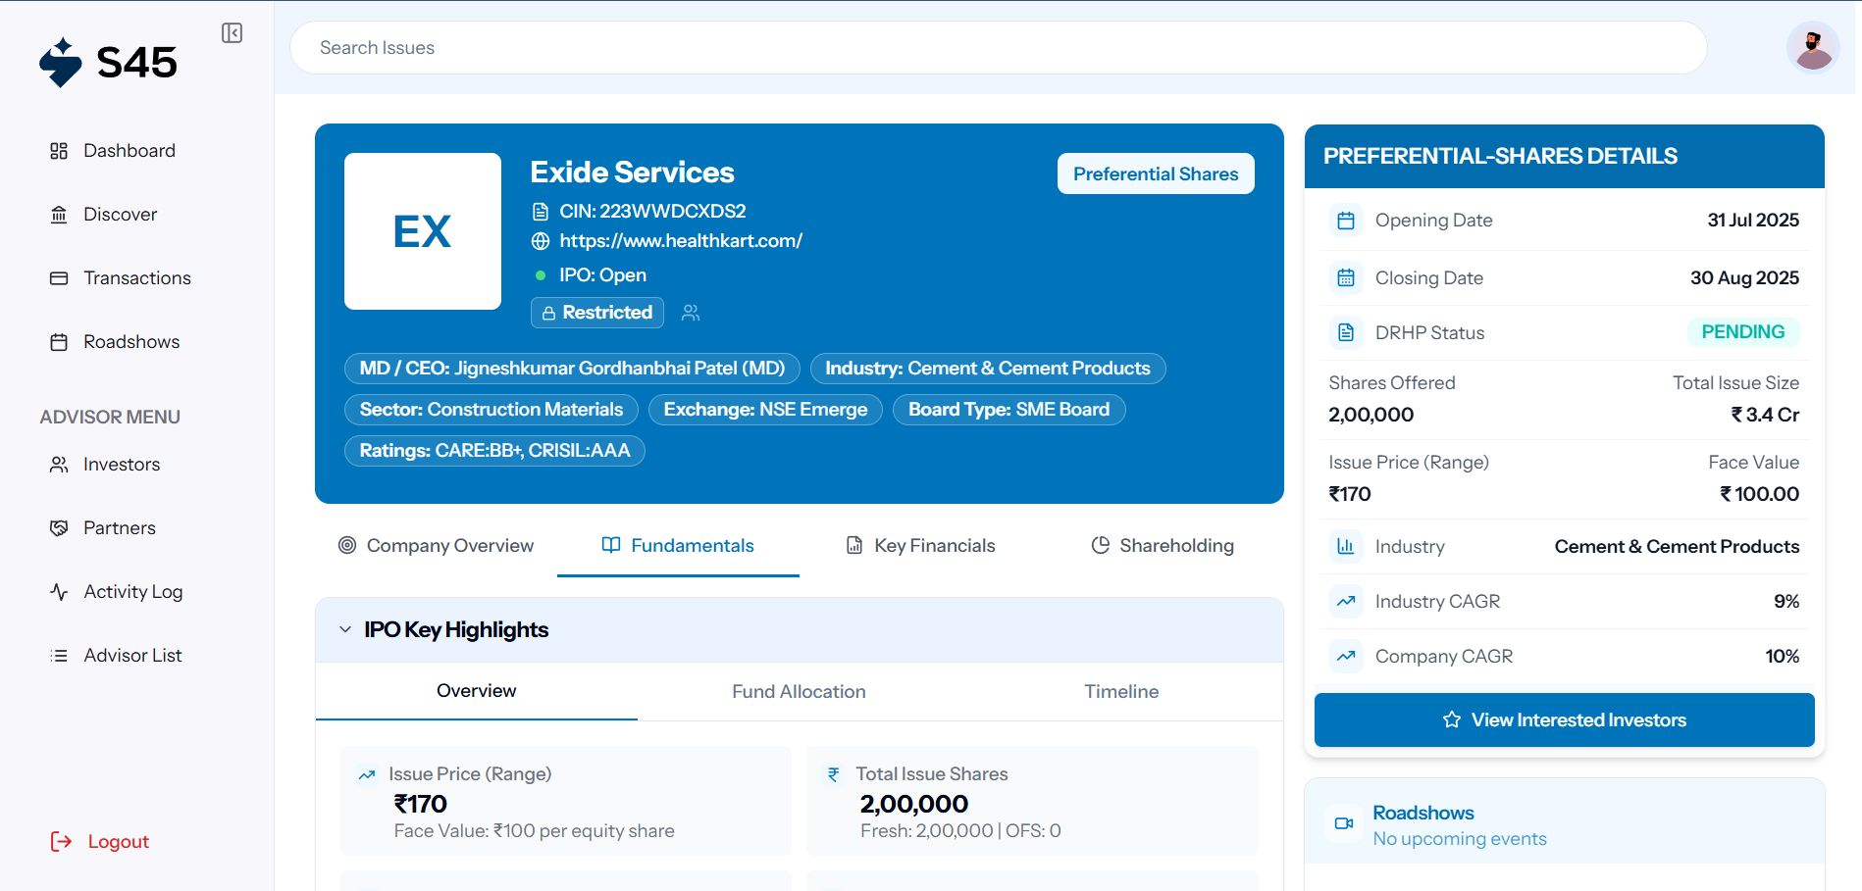
Task: Collapse the sidebar using the panel icon
Action: 232,33
